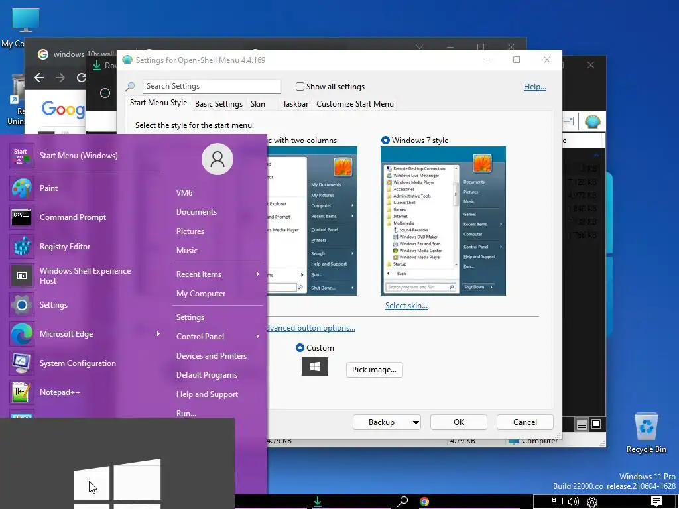
Task: Click the Start Menu (Windows) icon
Action: (x=22, y=156)
